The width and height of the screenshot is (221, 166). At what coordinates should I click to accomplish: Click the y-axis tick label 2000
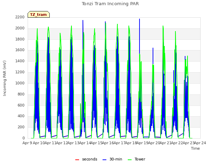20,28
